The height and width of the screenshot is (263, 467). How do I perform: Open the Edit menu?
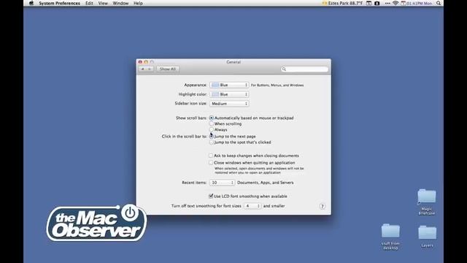(x=89, y=3)
